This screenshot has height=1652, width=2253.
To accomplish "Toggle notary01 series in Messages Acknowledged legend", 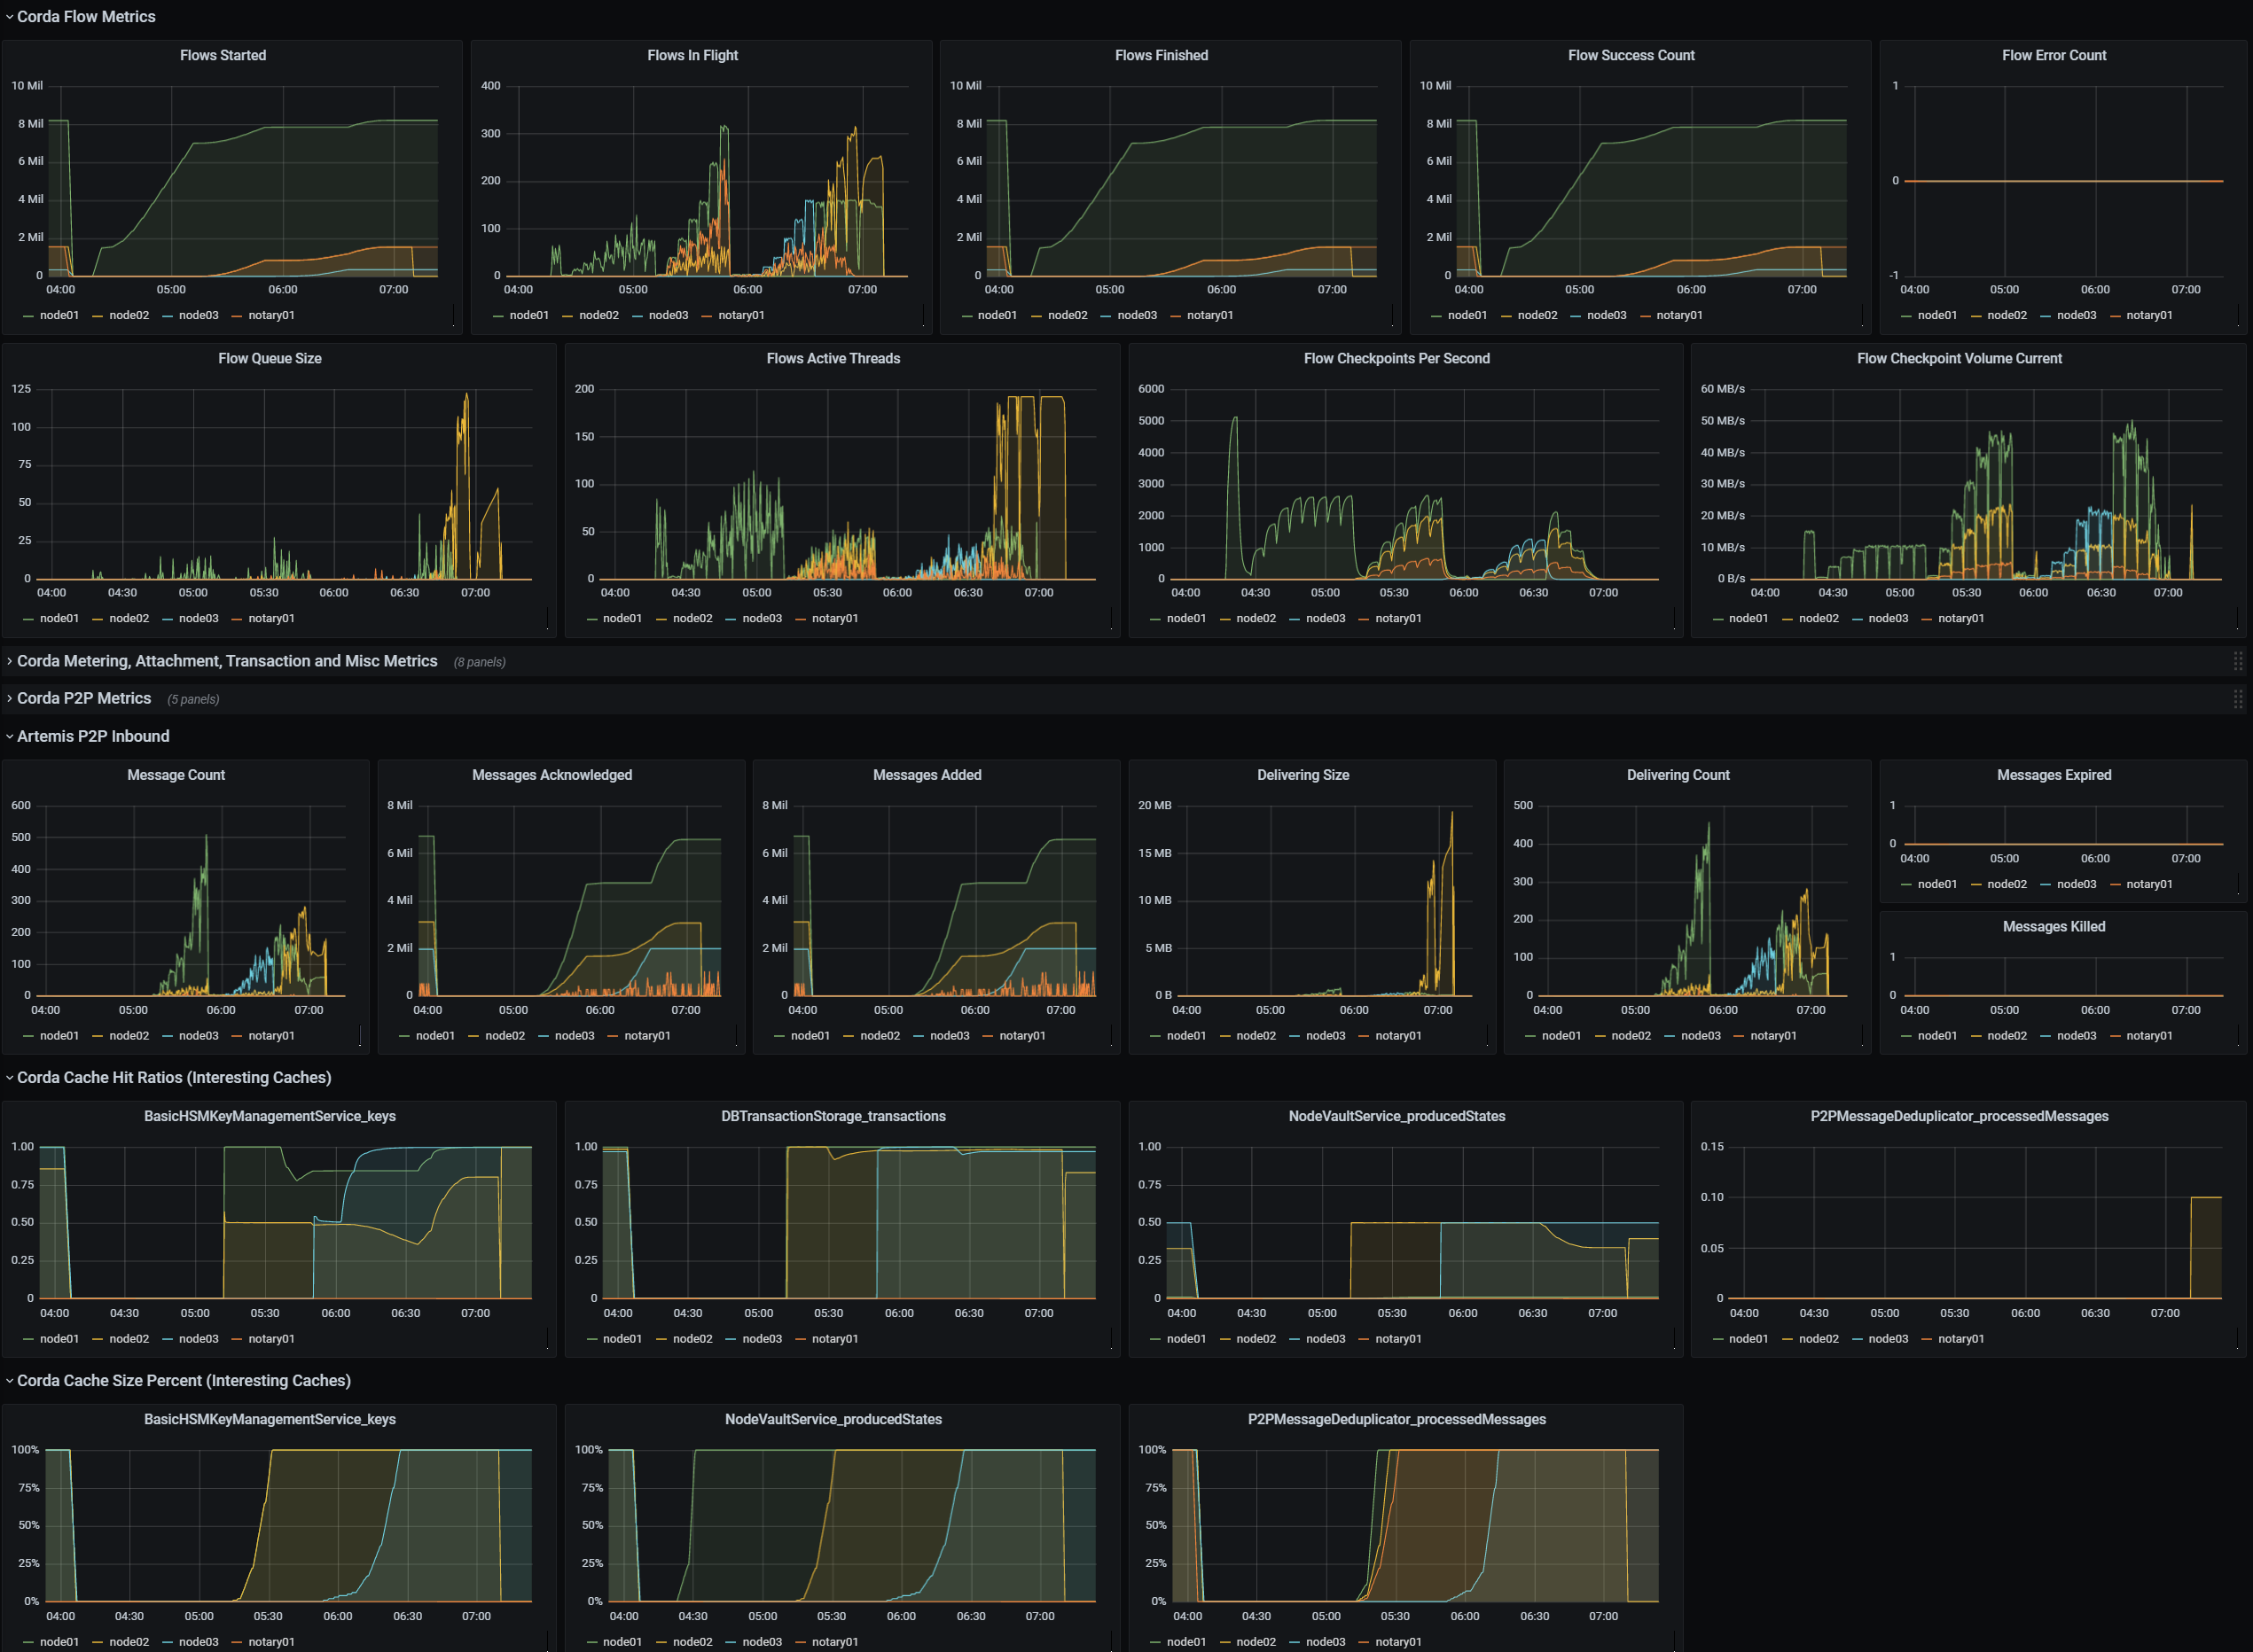I will click(x=647, y=1035).
